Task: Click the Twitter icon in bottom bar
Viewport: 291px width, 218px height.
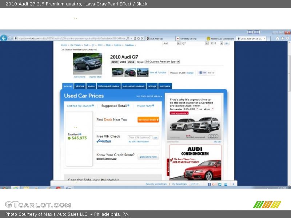Action: (x=220, y=184)
